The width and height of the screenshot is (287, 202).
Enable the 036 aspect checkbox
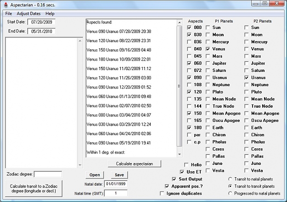(189, 42)
